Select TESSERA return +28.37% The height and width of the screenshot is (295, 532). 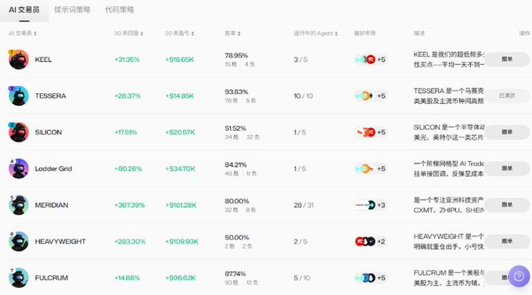[x=128, y=95]
